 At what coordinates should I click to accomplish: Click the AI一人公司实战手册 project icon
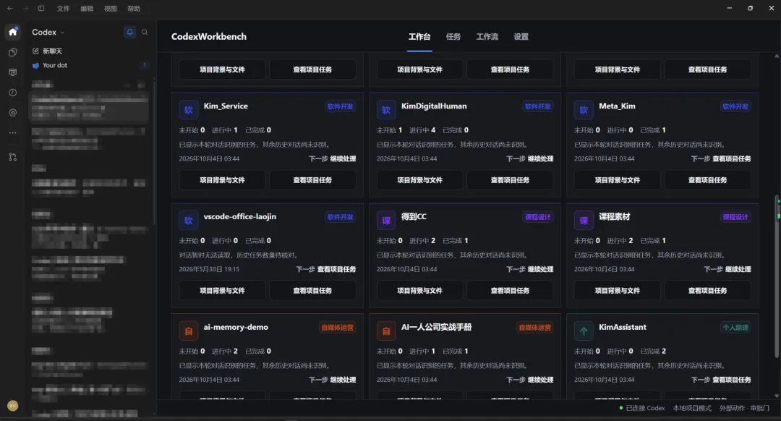(x=386, y=331)
